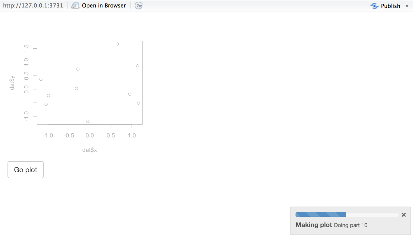413x237 pixels.
Task: Click the Publish button label
Action: click(x=390, y=6)
